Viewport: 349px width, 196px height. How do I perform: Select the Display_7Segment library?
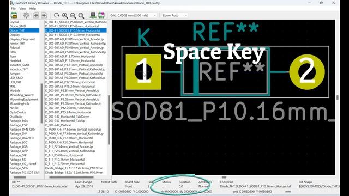[22, 39]
